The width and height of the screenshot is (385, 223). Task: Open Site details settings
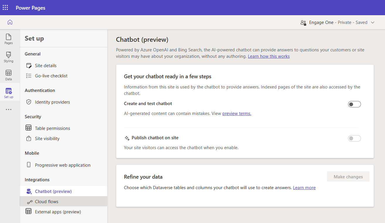click(x=46, y=66)
